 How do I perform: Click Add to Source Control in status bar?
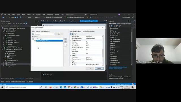[x=122, y=84]
